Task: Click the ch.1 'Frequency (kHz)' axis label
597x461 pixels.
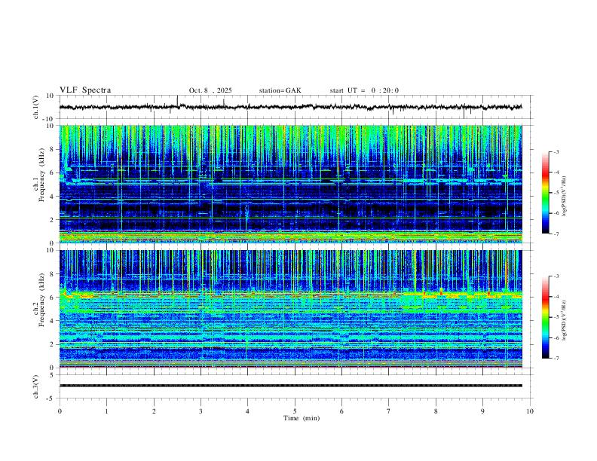Action: 41,175
